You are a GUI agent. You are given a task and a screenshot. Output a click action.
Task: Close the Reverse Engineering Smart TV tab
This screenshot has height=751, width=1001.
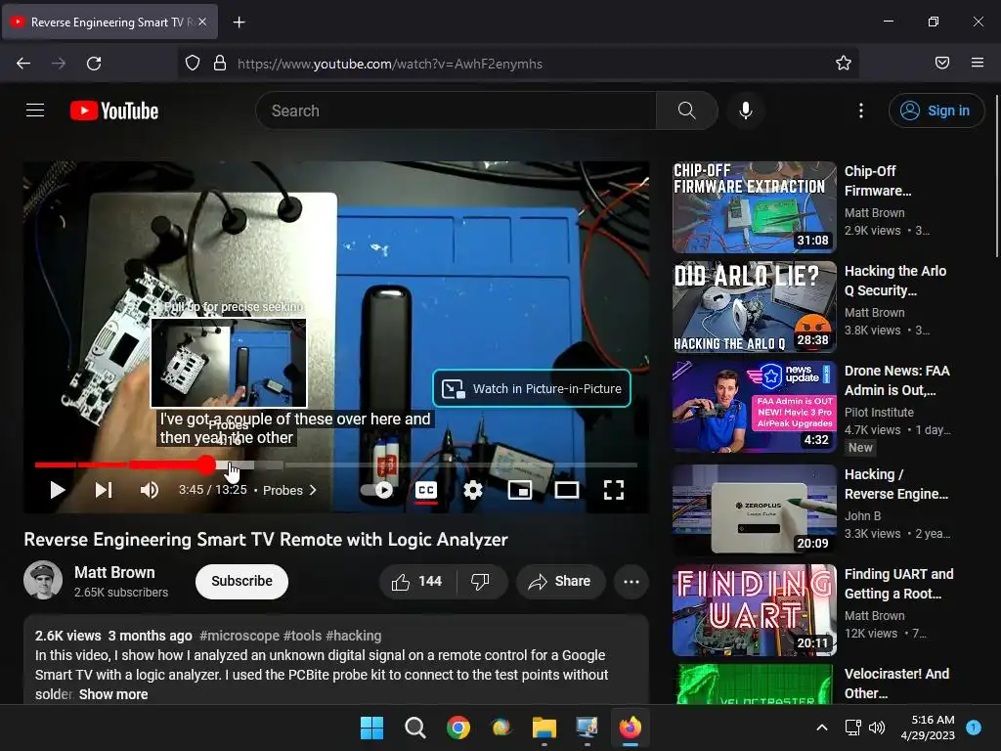pos(202,22)
